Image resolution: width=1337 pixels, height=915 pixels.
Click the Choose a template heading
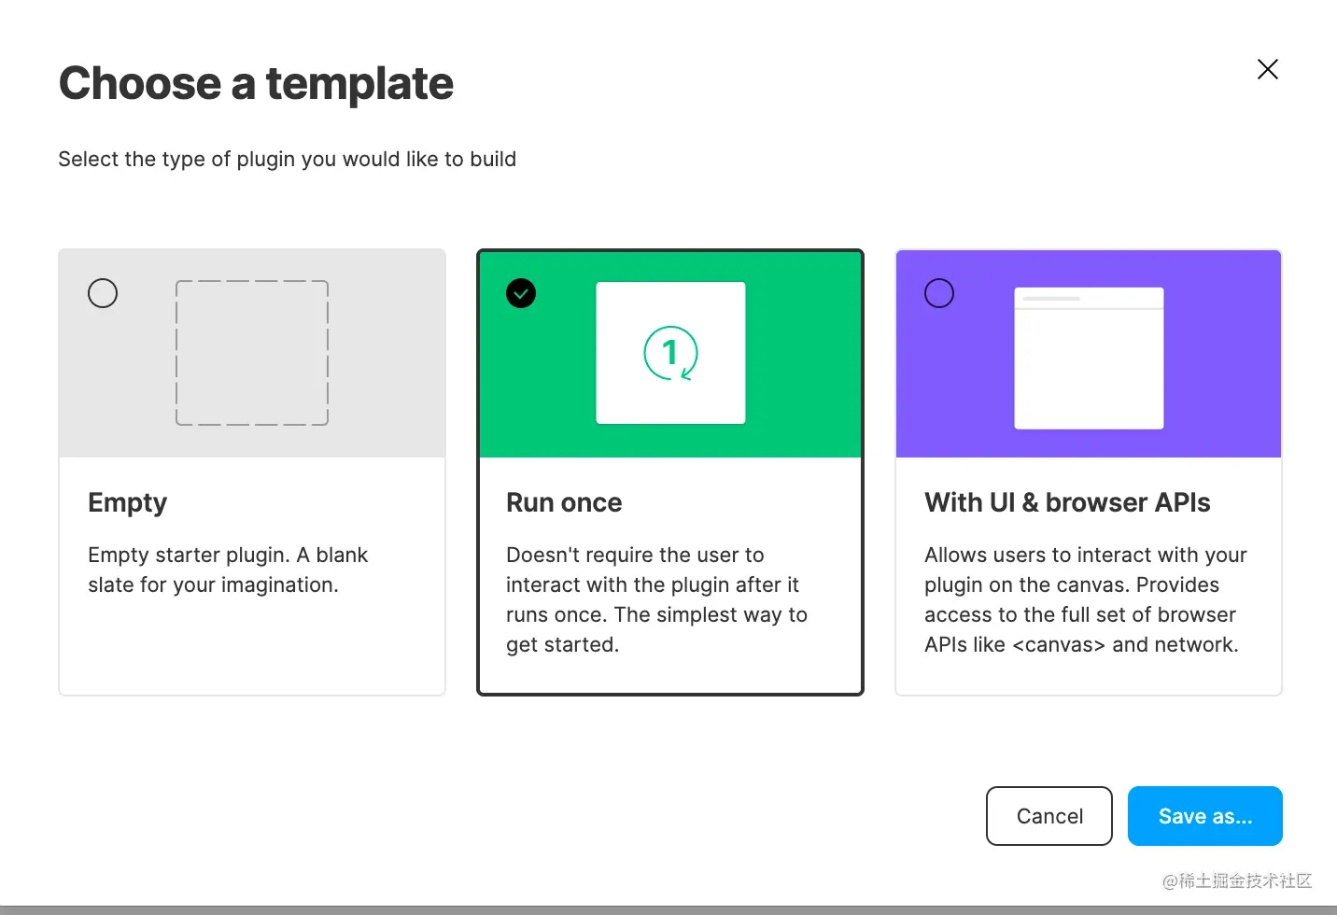(x=256, y=83)
